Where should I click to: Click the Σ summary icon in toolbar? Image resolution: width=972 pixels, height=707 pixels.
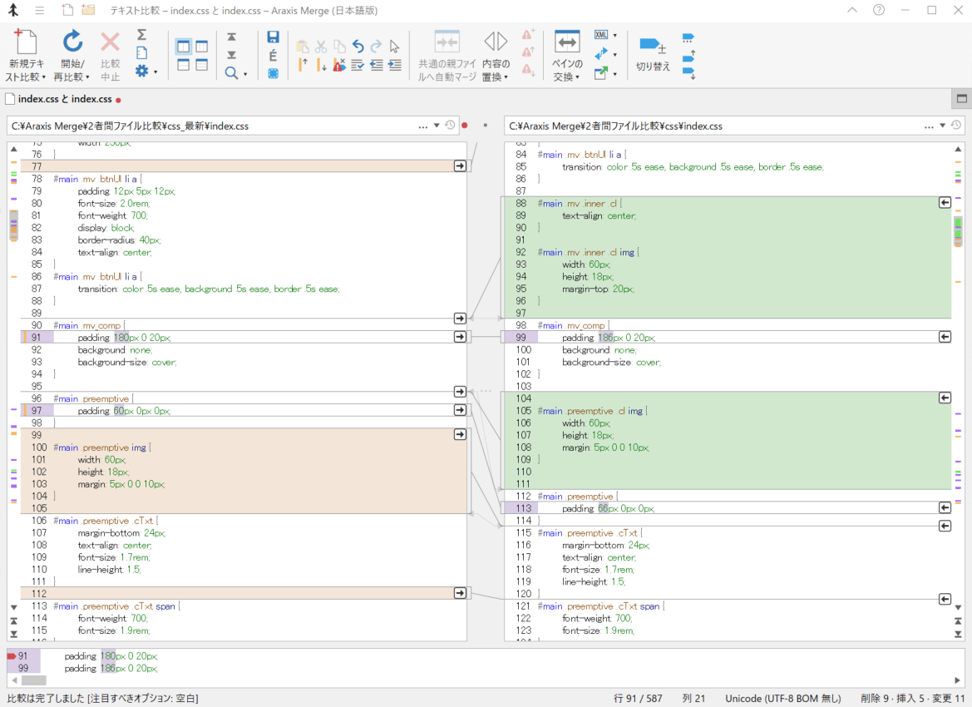141,35
